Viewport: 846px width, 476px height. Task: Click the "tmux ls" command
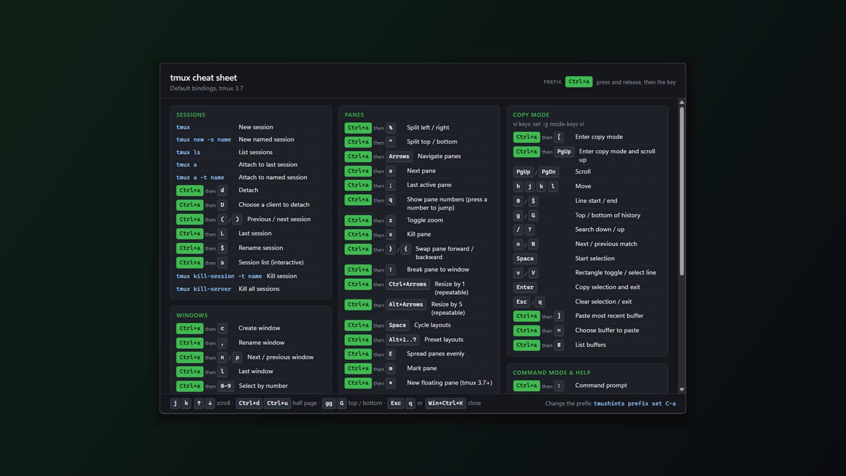(x=188, y=152)
